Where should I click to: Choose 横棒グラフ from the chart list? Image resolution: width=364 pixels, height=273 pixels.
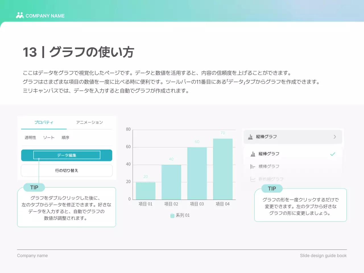click(x=269, y=166)
